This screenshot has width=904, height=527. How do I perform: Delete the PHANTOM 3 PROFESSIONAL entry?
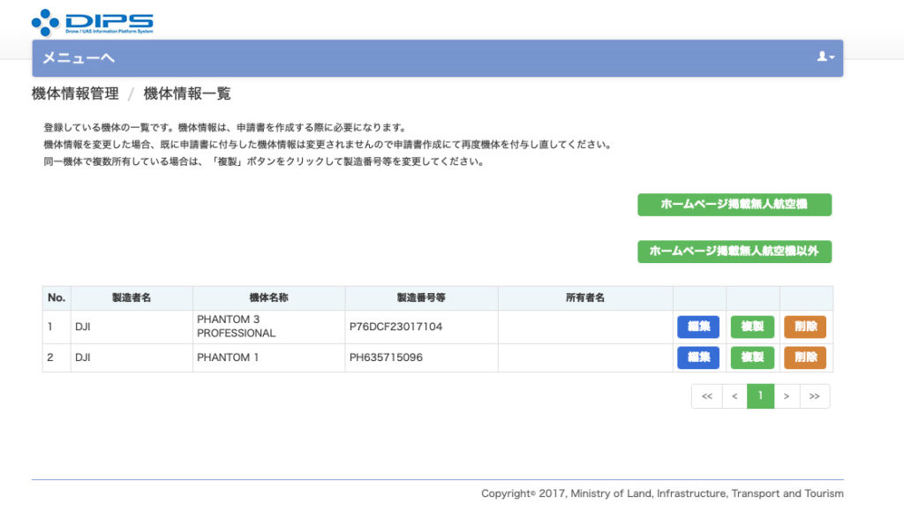pos(805,327)
